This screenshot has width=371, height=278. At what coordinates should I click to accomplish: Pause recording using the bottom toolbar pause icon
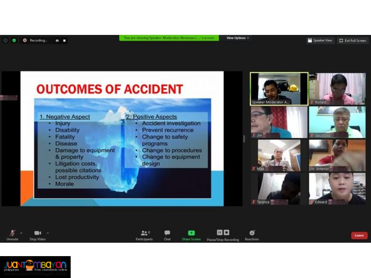pyautogui.click(x=220, y=232)
